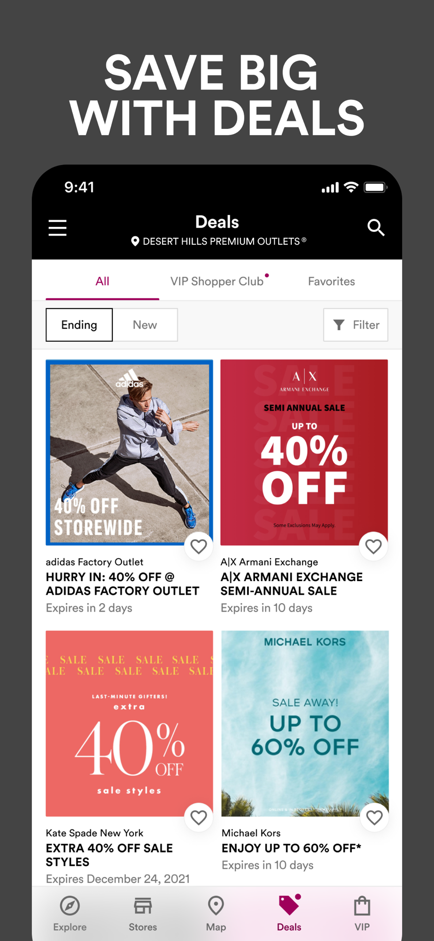The width and height of the screenshot is (434, 941).
Task: Heart the Kate Spade deal
Action: pos(199,817)
